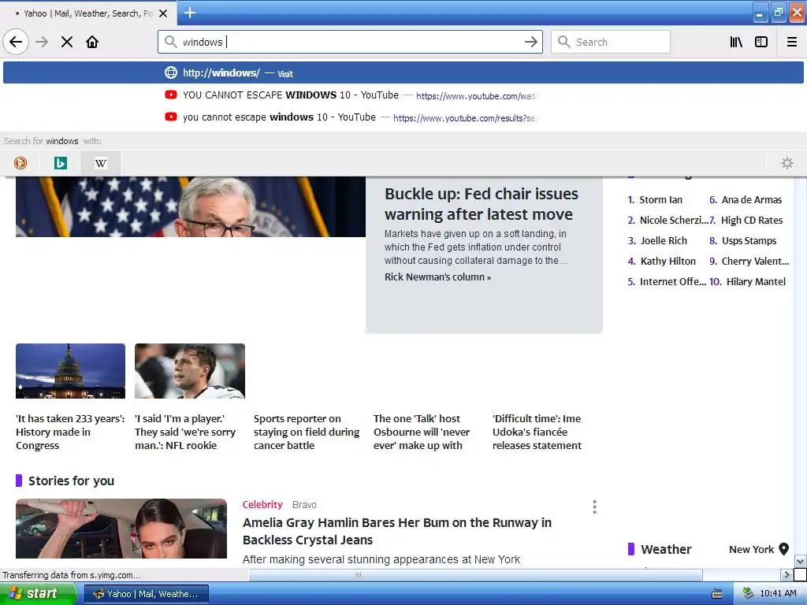Screen dimensions: 807x605
Task: Open NFL rookie 'I'm a player' story
Action: click(x=185, y=432)
